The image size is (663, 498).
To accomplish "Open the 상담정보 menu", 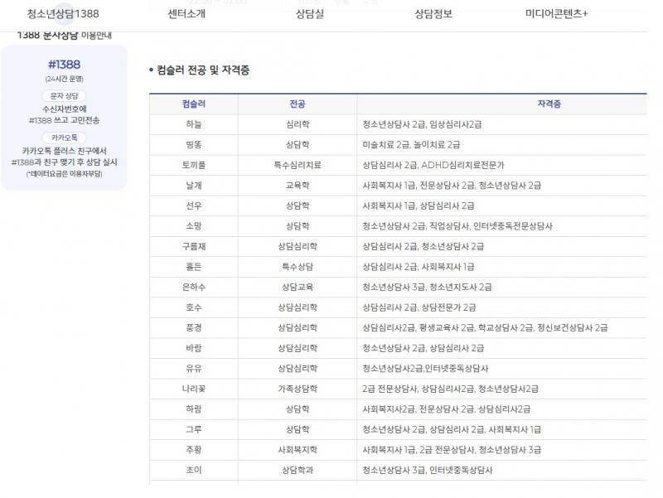I will [x=433, y=13].
